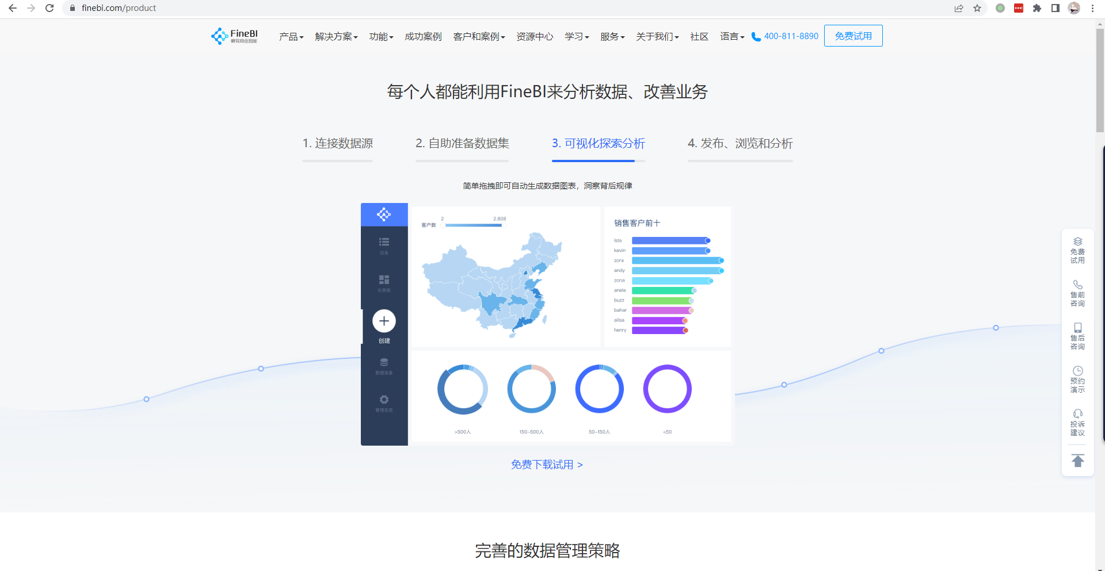Expand the 语言 language menu

732,36
